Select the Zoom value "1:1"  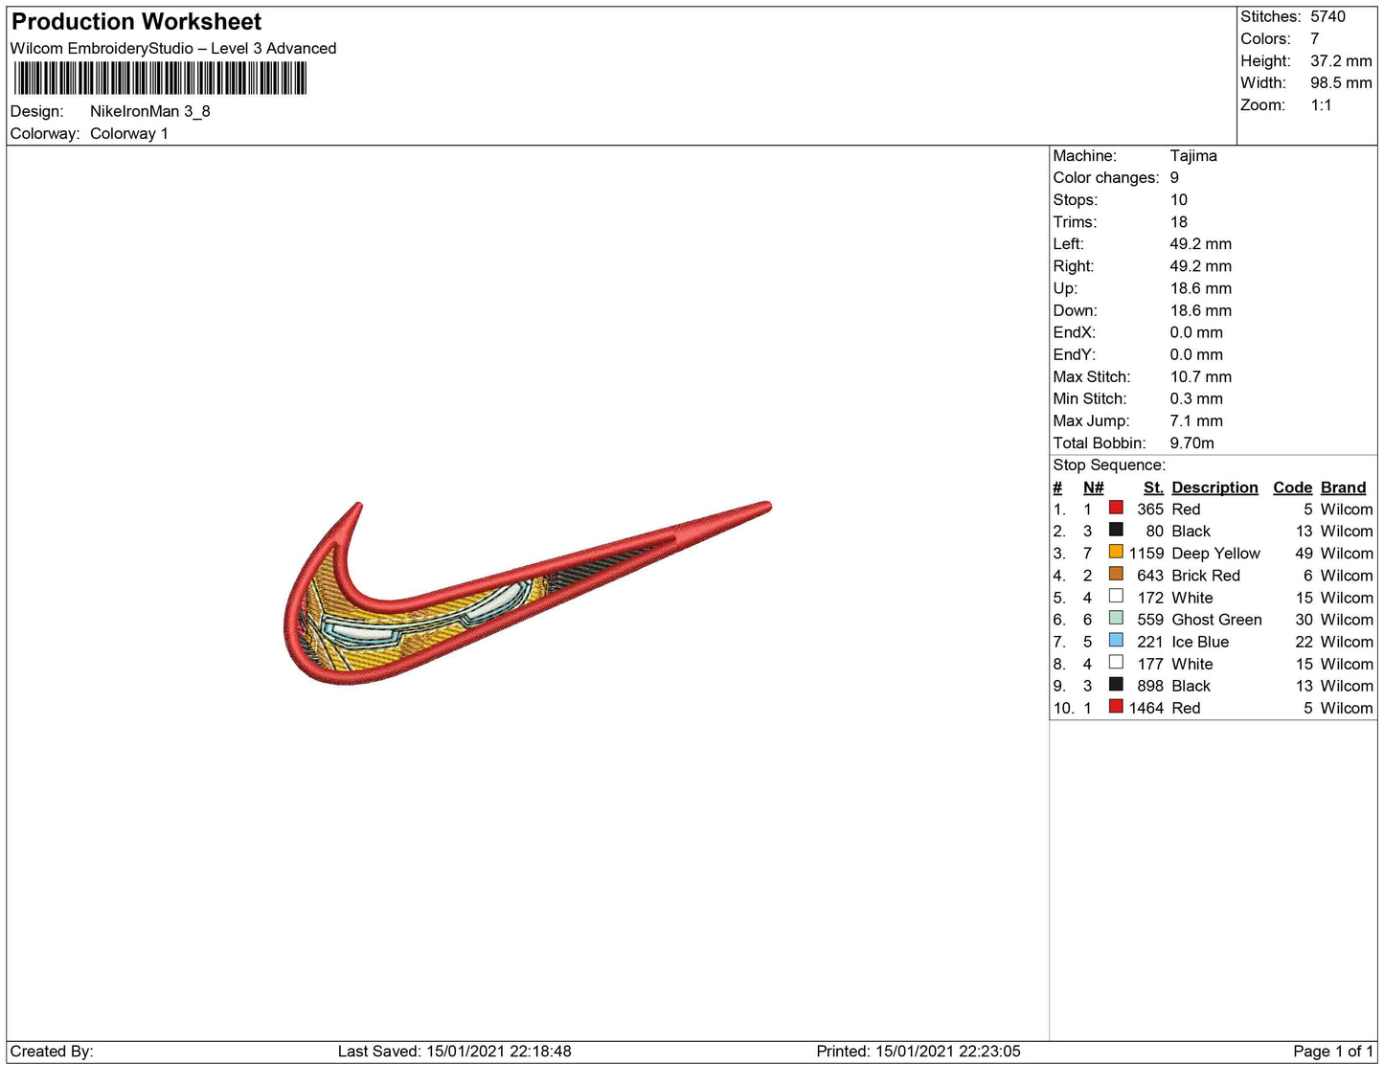coord(1322,105)
